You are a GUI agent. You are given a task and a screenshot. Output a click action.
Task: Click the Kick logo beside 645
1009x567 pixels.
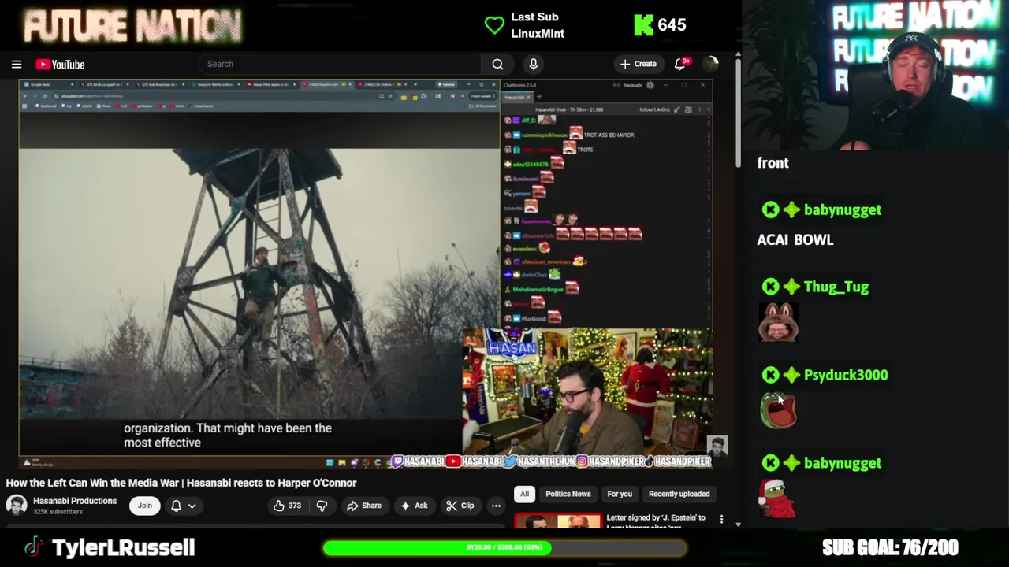click(x=643, y=25)
